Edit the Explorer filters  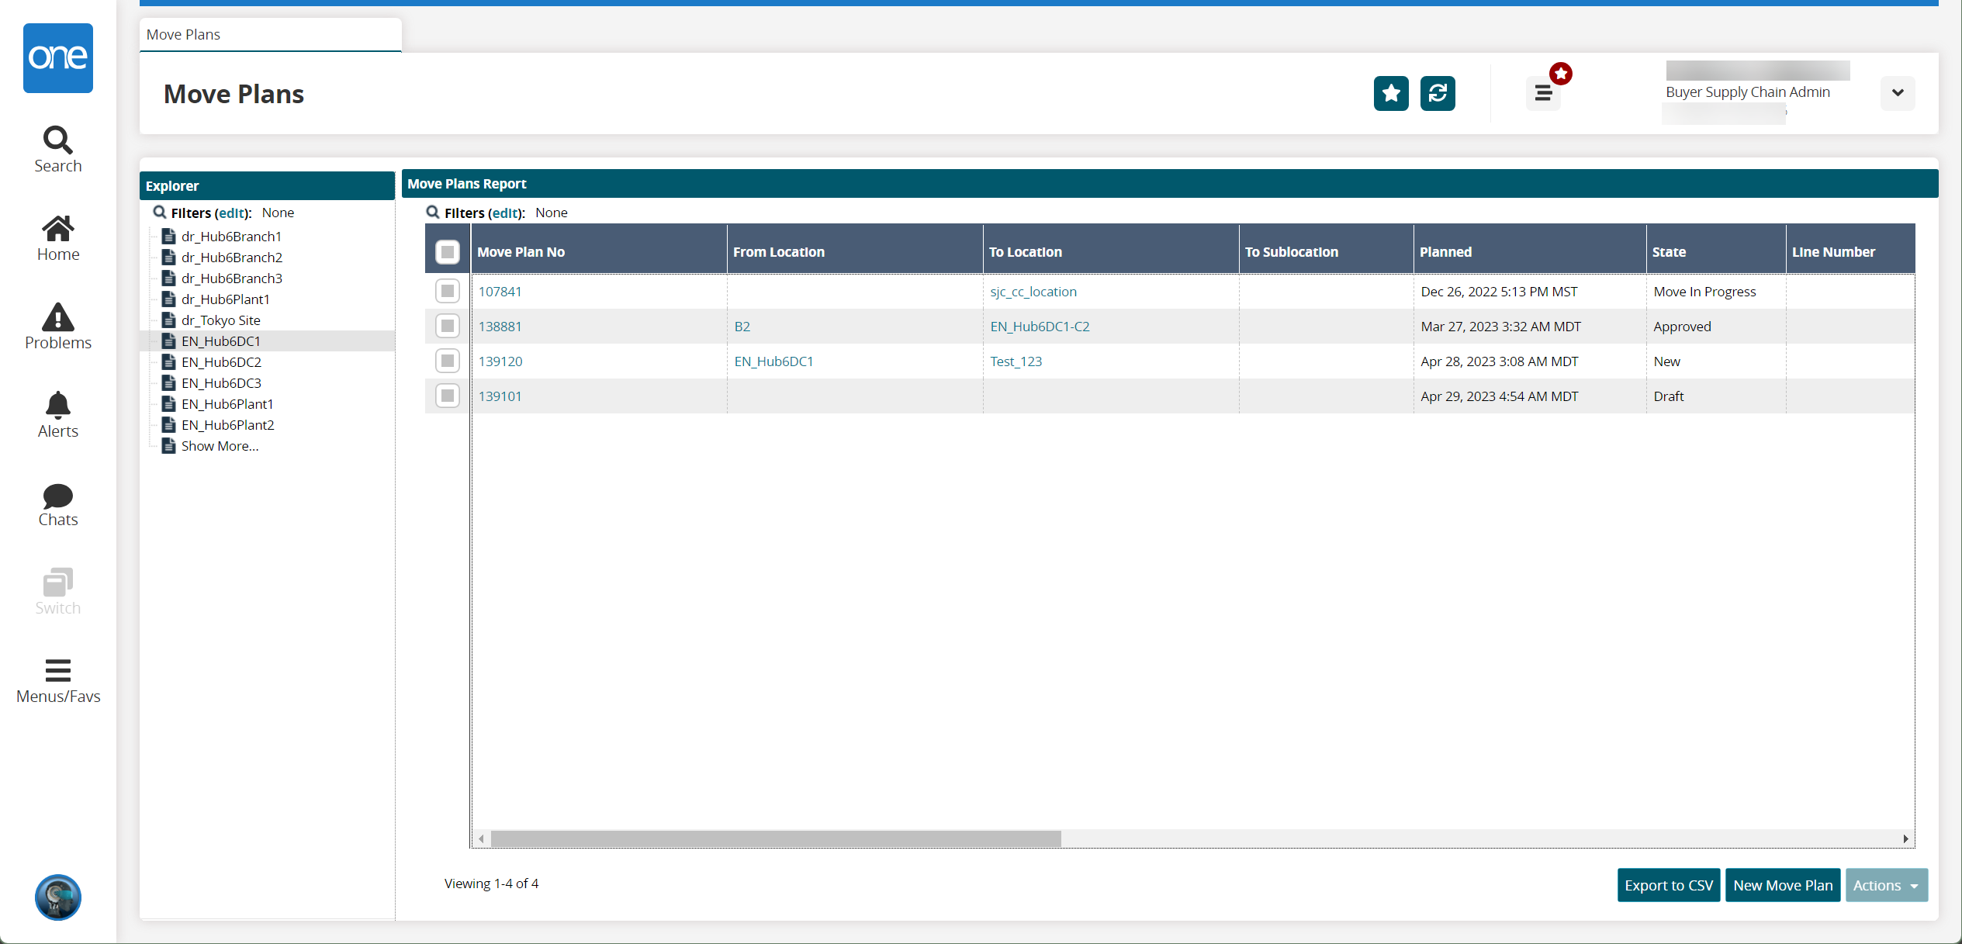[233, 213]
